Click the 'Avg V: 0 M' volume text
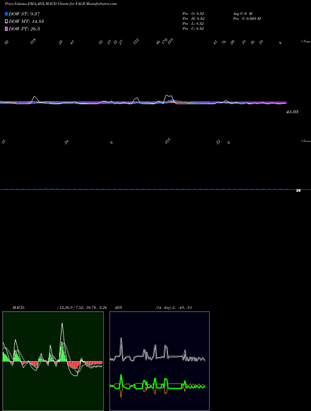 pos(243,13)
